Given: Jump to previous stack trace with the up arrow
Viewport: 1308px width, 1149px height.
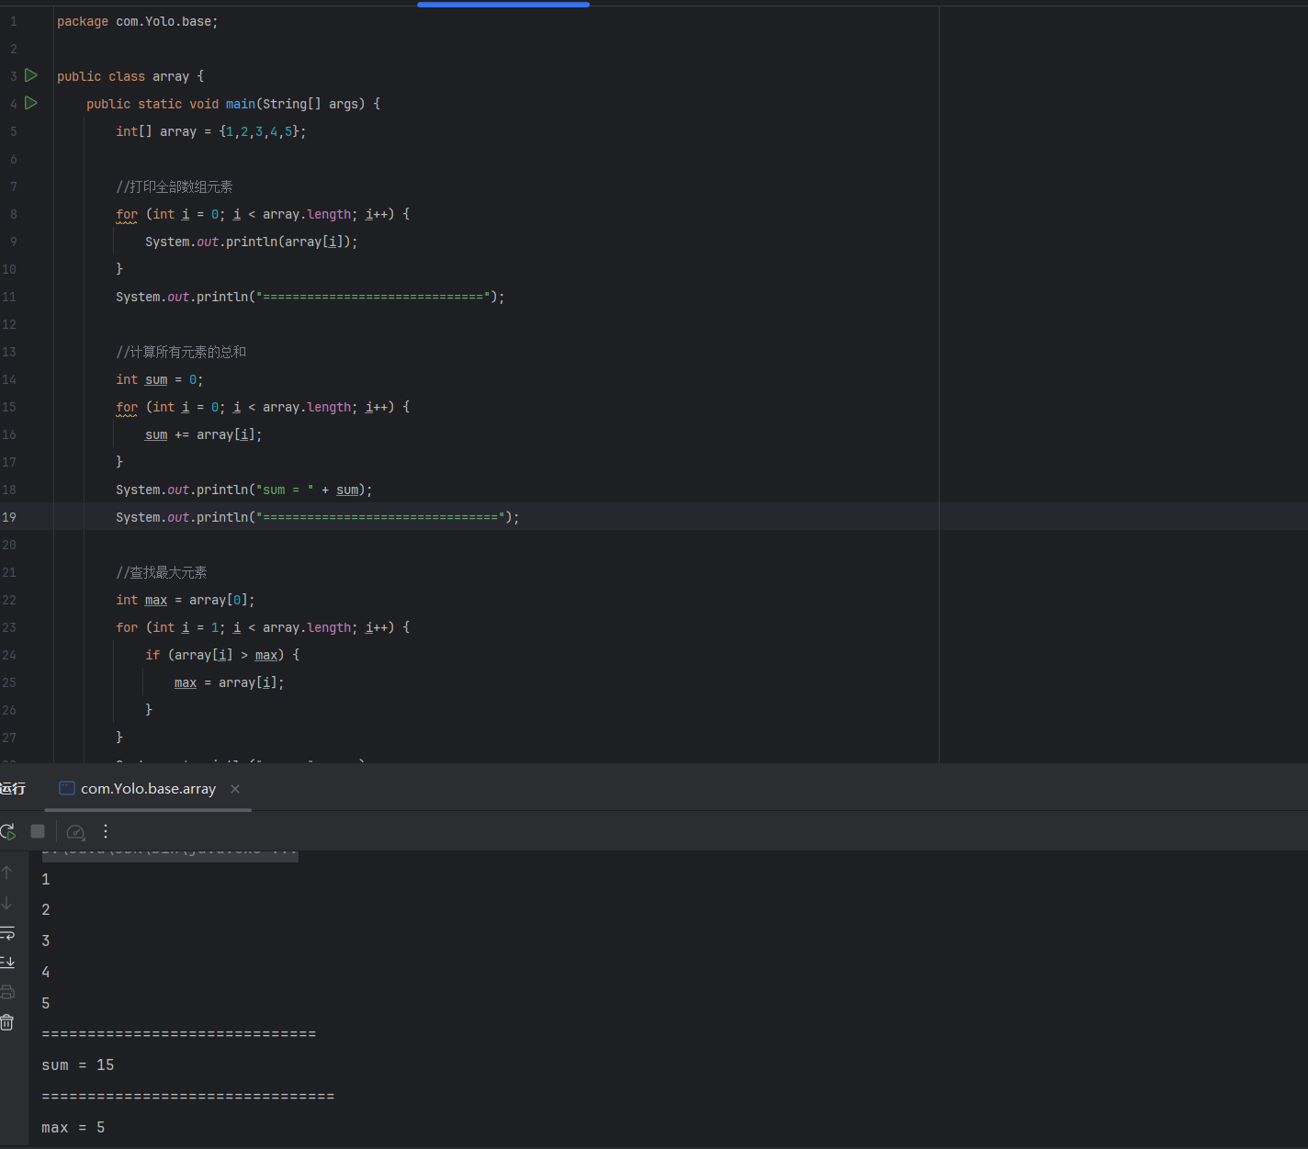Looking at the screenshot, I should point(6,873).
